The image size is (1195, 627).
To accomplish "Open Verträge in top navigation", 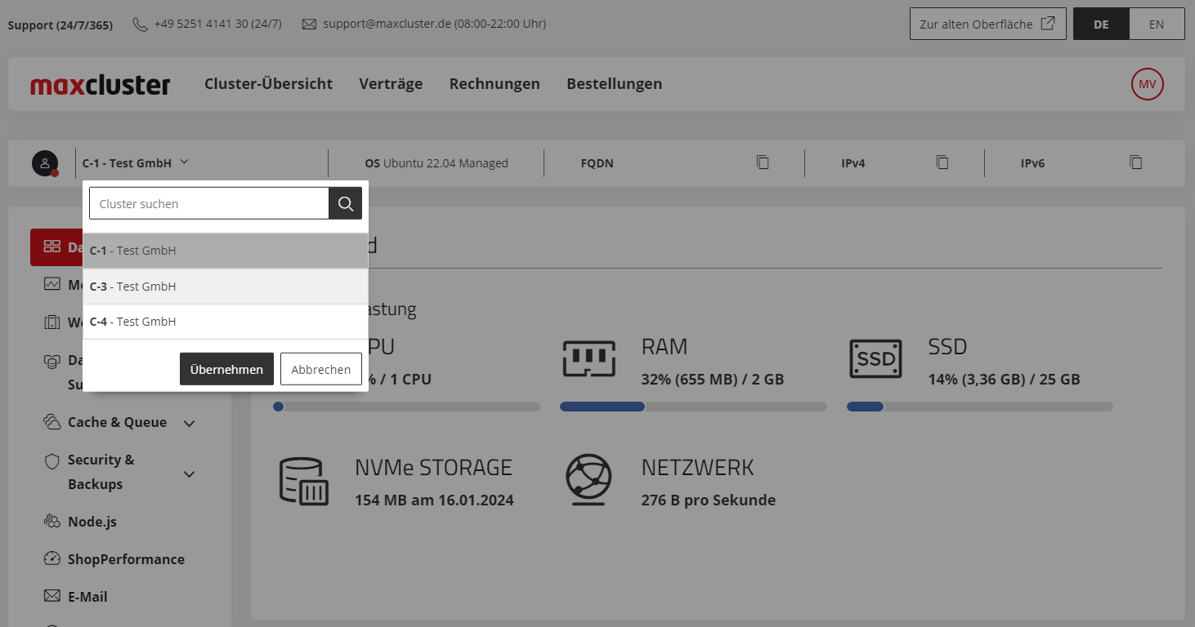I will [x=391, y=83].
